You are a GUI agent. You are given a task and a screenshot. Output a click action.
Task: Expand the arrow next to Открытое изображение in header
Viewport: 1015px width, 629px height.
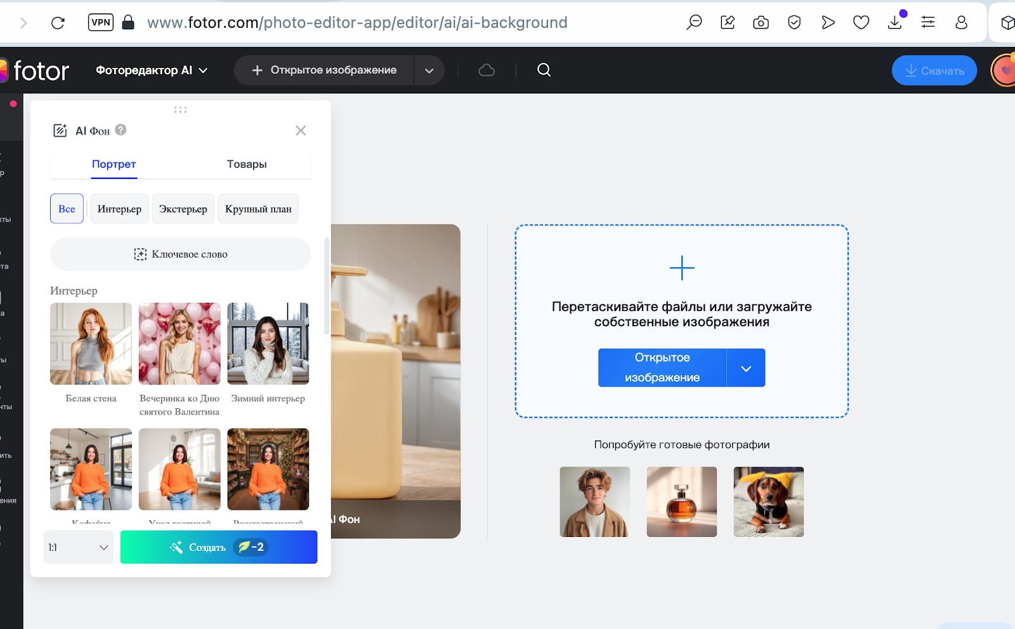coord(429,70)
